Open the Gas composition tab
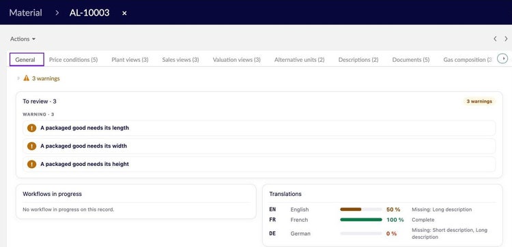This screenshot has width=512, height=247. 468,60
